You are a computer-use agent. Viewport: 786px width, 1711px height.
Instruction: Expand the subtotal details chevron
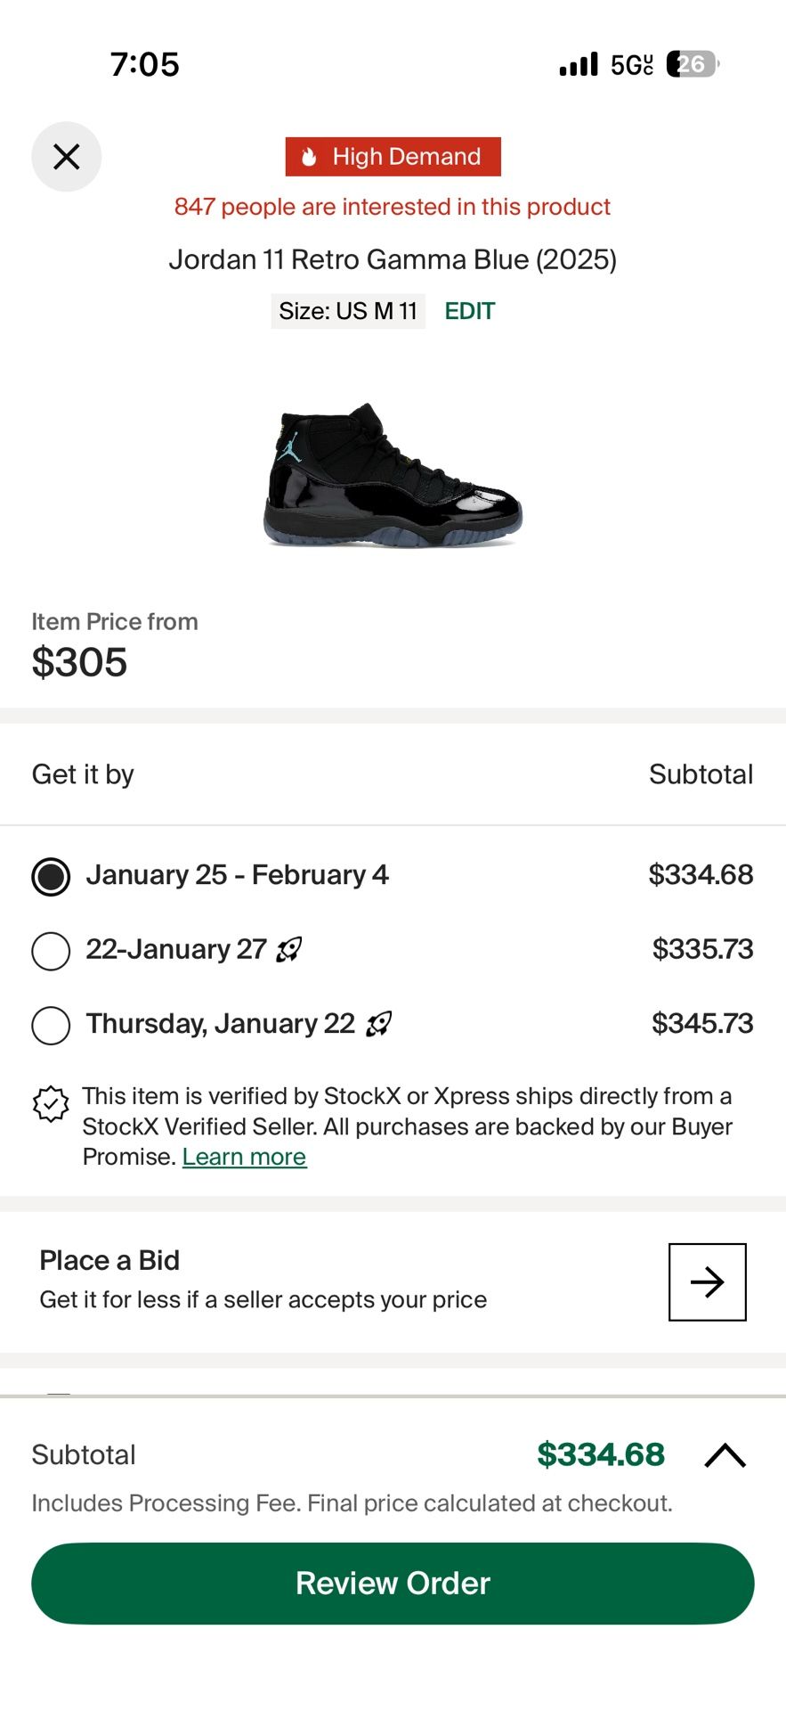pyautogui.click(x=725, y=1455)
